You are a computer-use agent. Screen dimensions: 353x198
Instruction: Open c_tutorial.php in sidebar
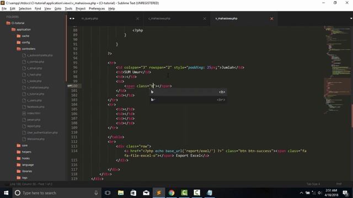[x=35, y=94]
